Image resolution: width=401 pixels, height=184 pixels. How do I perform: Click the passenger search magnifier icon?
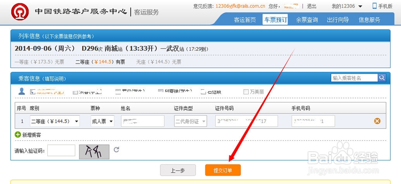click(382, 78)
